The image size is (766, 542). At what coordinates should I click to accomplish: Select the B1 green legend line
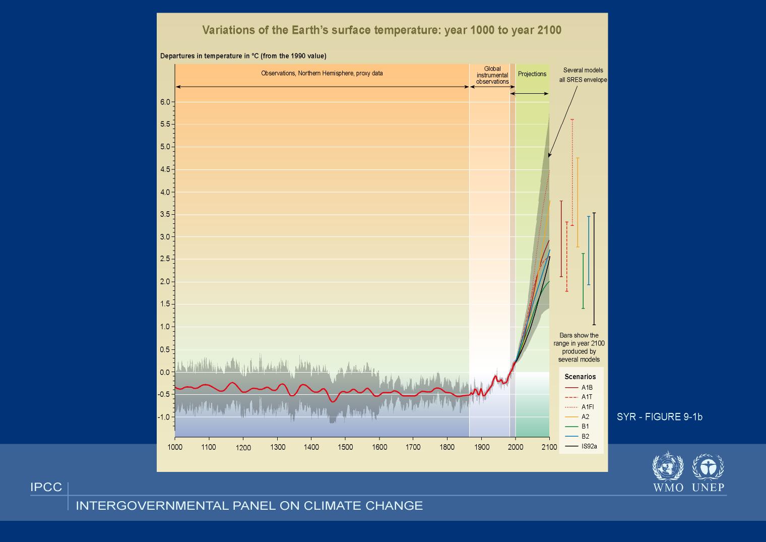pos(571,427)
